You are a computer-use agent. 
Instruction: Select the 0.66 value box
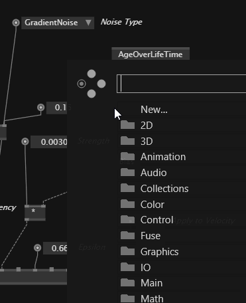(55, 248)
